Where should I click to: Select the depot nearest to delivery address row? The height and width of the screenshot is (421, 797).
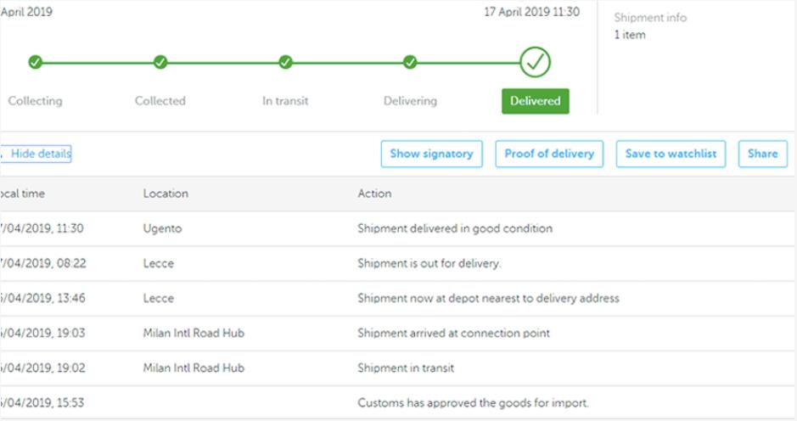click(397, 299)
